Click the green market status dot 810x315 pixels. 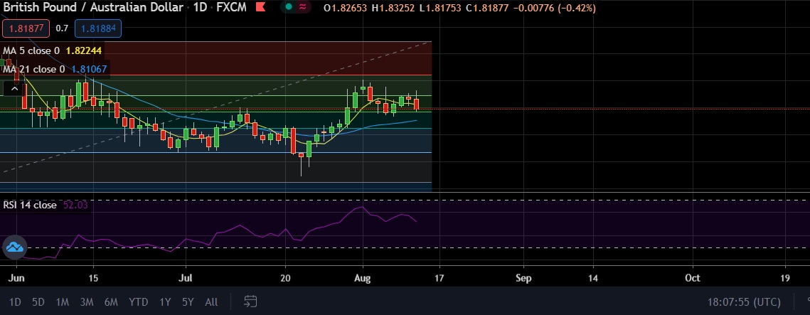click(x=288, y=7)
